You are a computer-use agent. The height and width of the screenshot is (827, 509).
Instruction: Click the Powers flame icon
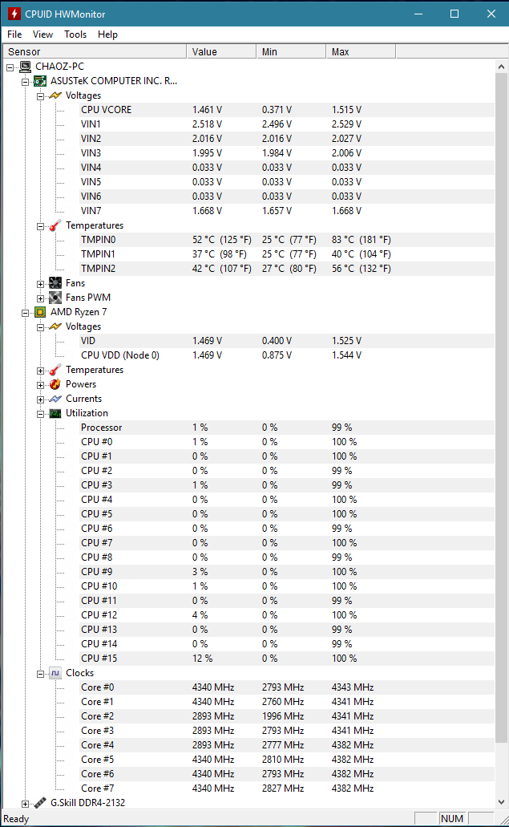55,384
